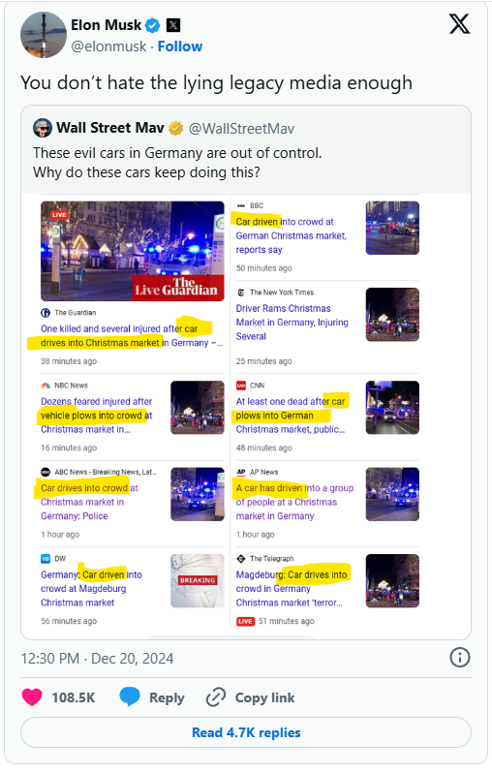Image resolution: width=492 pixels, height=774 pixels.
Task: Click the 12:30 PM Dec 20, 2024 timestamp
Action: [97, 658]
